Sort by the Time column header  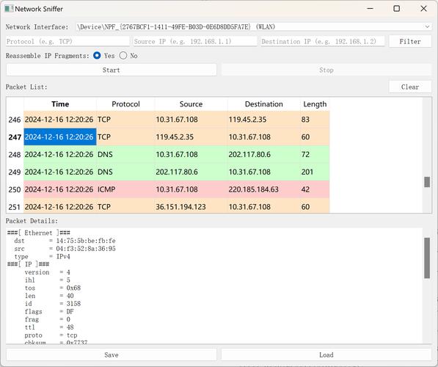60,104
